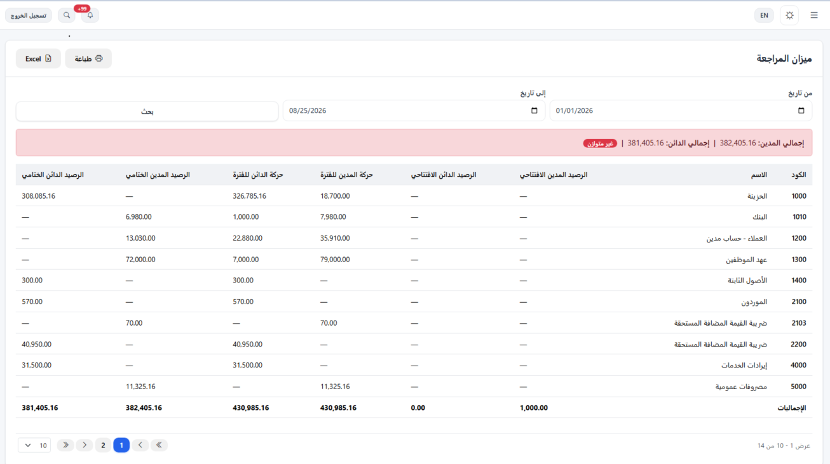This screenshot has width=830, height=464.
Task: Click account name البنك
Action: pos(759,217)
